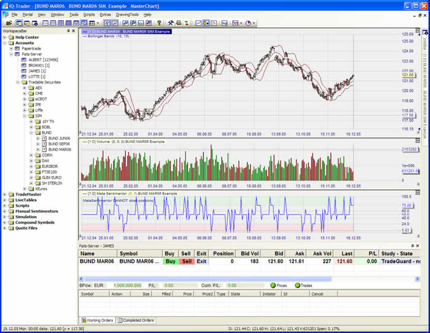Select candlestick chart style
Screen dimensions: 430x333
point(206,23)
